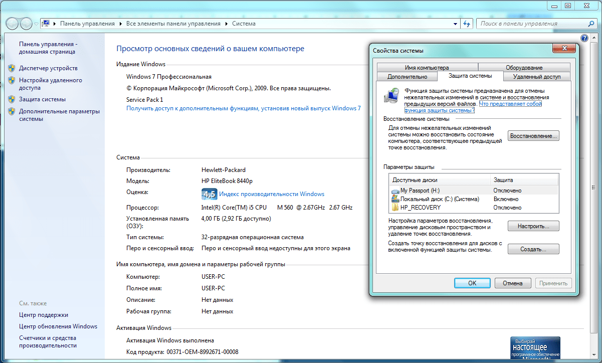Open the recent pages dropdown next to Forward
This screenshot has width=602, height=363.
coord(37,24)
